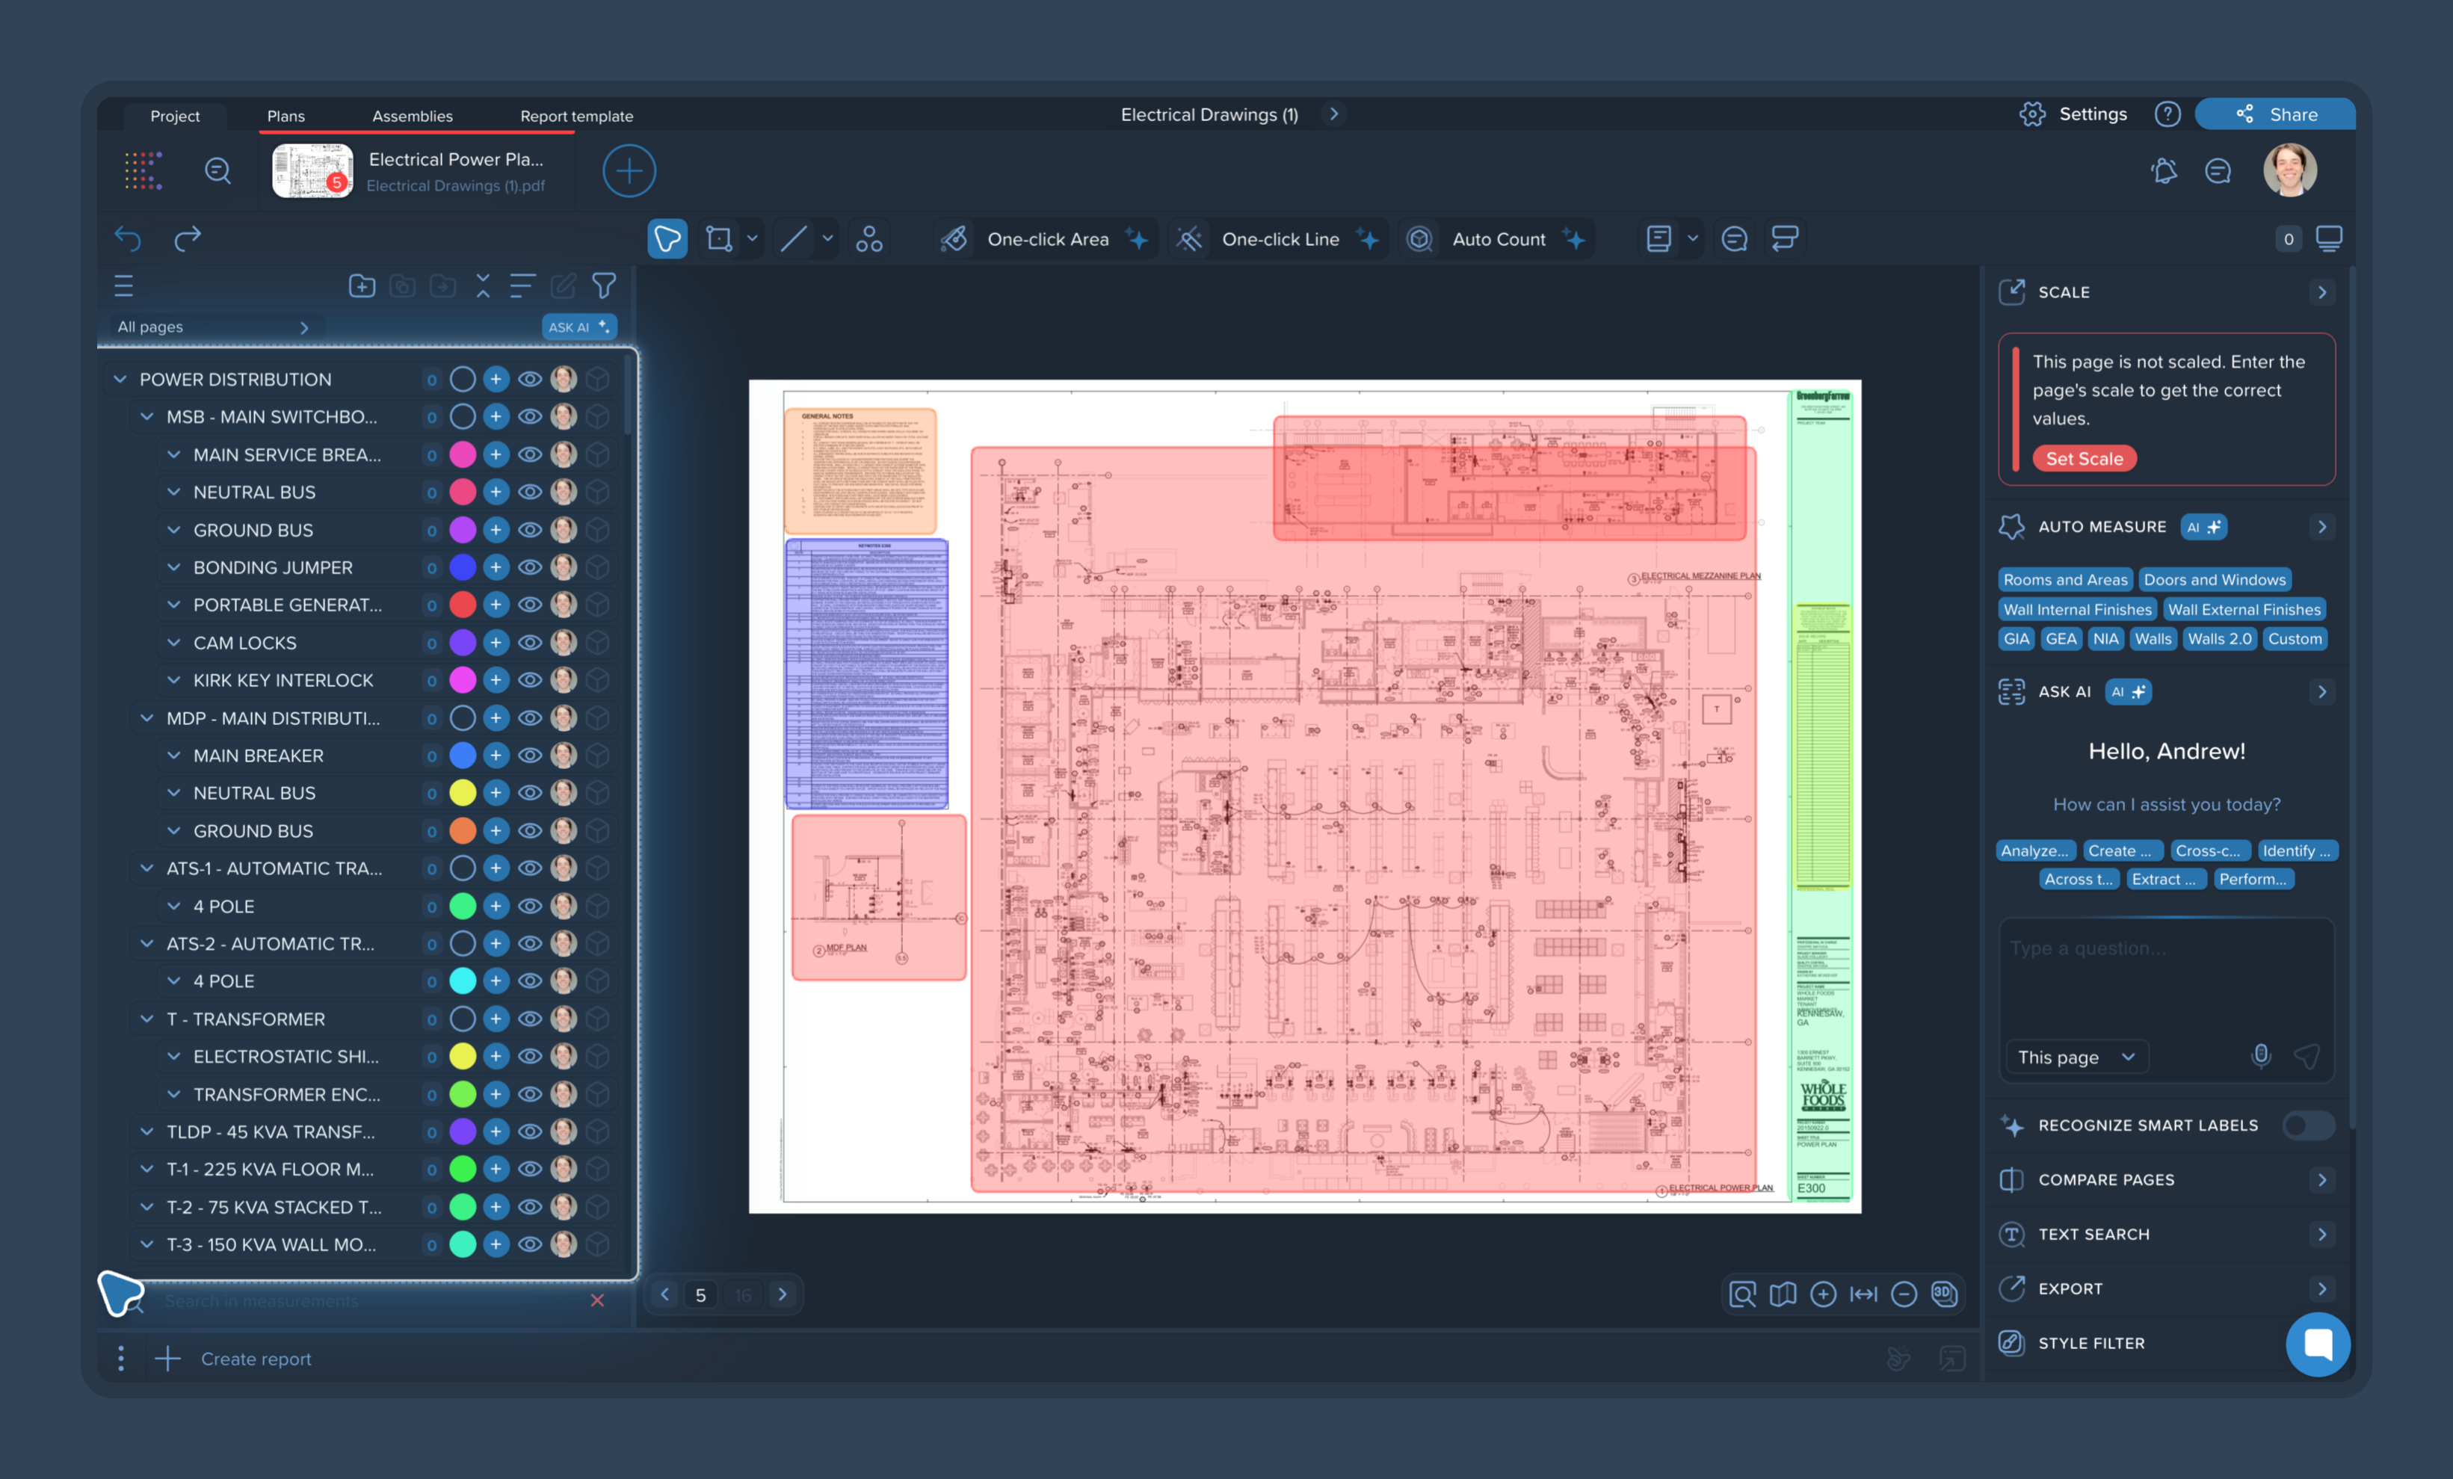Screen dimensions: 2453x1479
Task: Collapse the POWER DISTRIBUTION group
Action: [120, 379]
